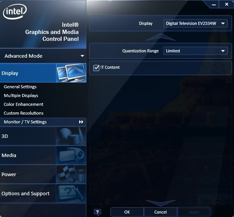Toggle the IT Content checkbox
Image resolution: width=234 pixels, height=217 pixels.
click(x=96, y=68)
